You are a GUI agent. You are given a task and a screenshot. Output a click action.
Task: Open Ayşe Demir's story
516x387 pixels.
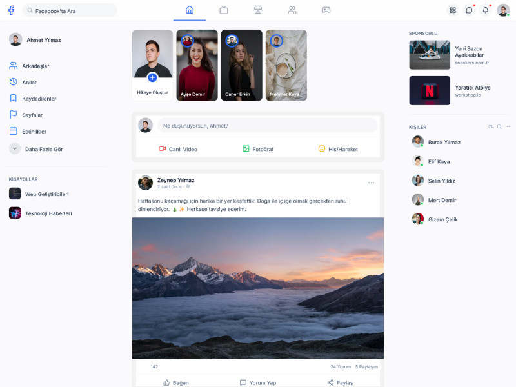coord(197,65)
